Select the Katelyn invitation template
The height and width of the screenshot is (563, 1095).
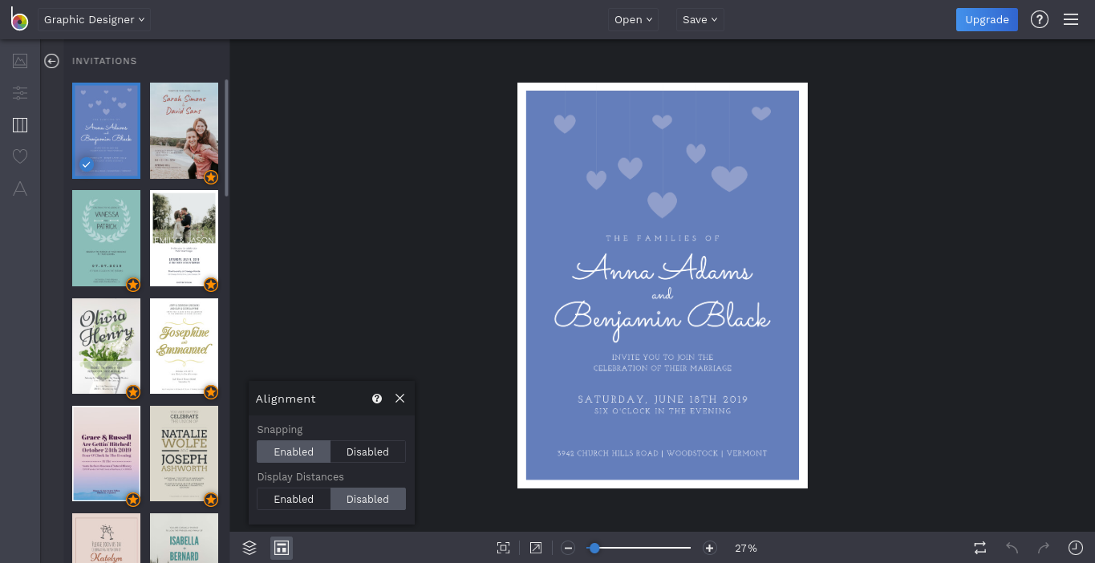pyautogui.click(x=106, y=538)
